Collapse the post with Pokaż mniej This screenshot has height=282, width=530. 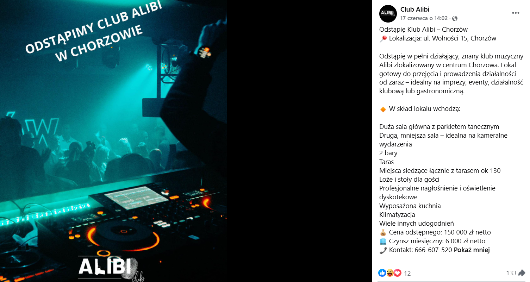(472, 250)
